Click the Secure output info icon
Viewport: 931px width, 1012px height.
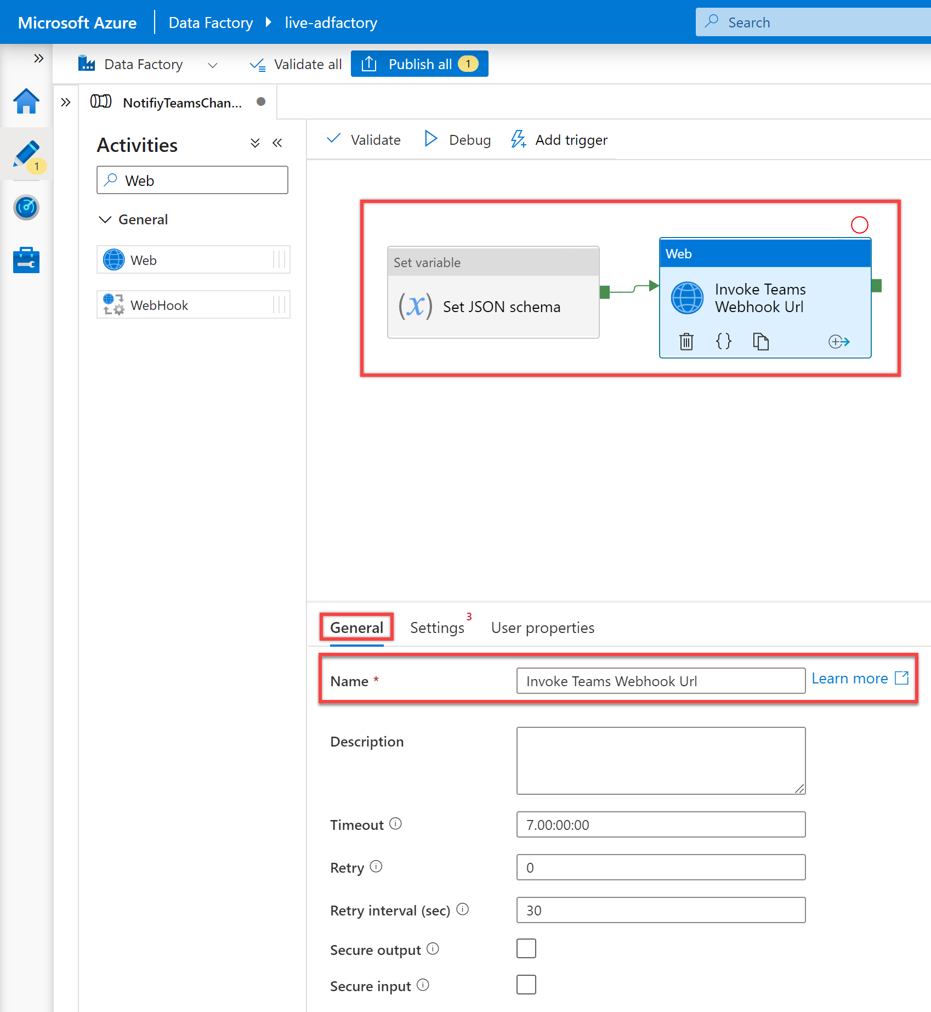pos(433,949)
